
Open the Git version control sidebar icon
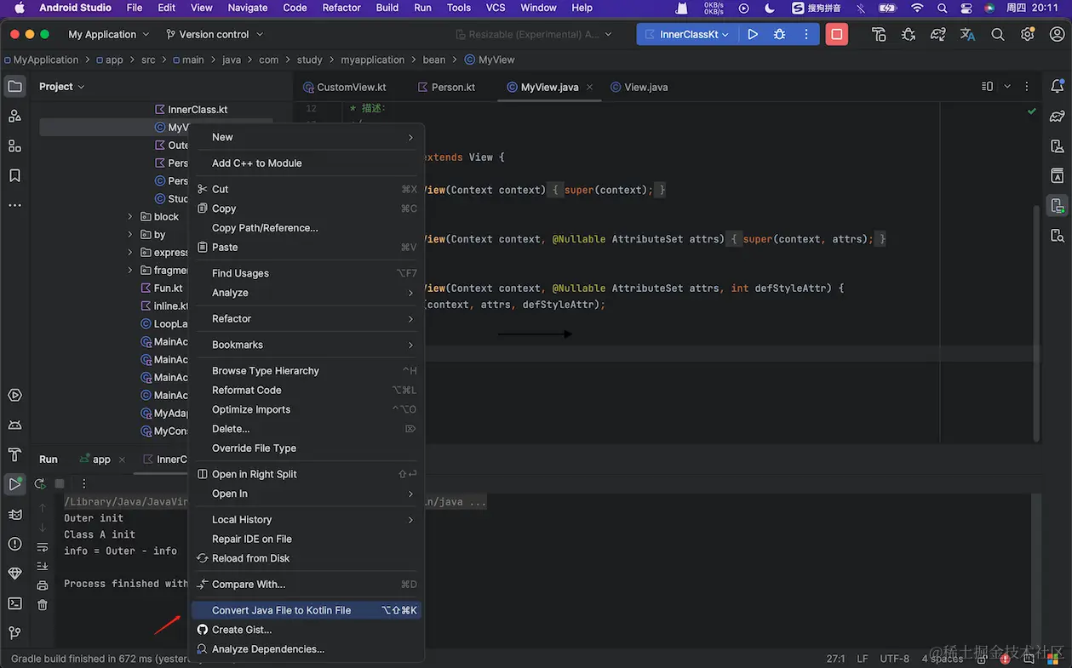14,633
